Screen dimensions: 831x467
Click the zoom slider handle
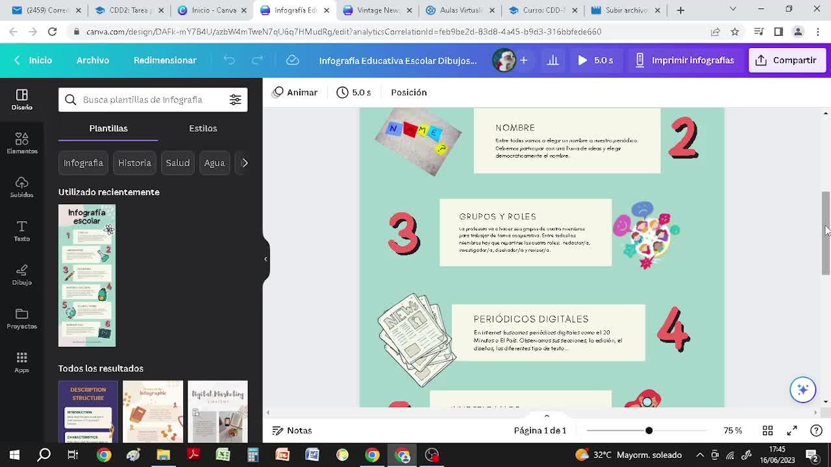(649, 431)
